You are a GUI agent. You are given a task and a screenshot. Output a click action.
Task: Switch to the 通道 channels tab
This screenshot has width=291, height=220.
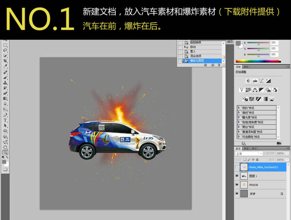point(246,148)
